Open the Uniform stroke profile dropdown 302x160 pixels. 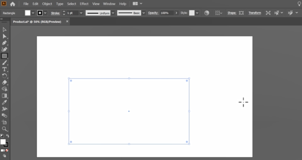[x=113, y=13]
